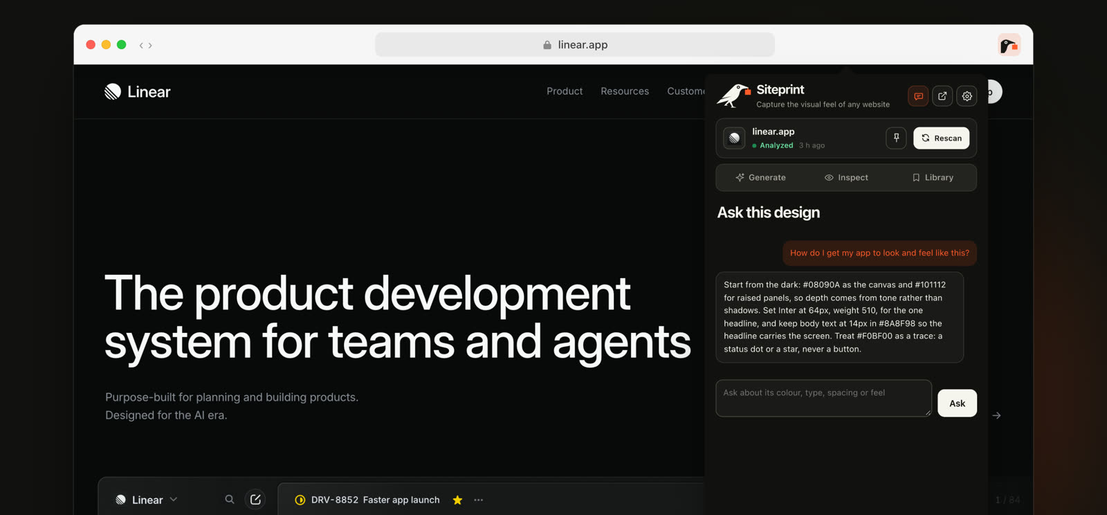Viewport: 1107px width, 515px height.
Task: Open Siteprint in external window icon
Action: pyautogui.click(x=942, y=96)
